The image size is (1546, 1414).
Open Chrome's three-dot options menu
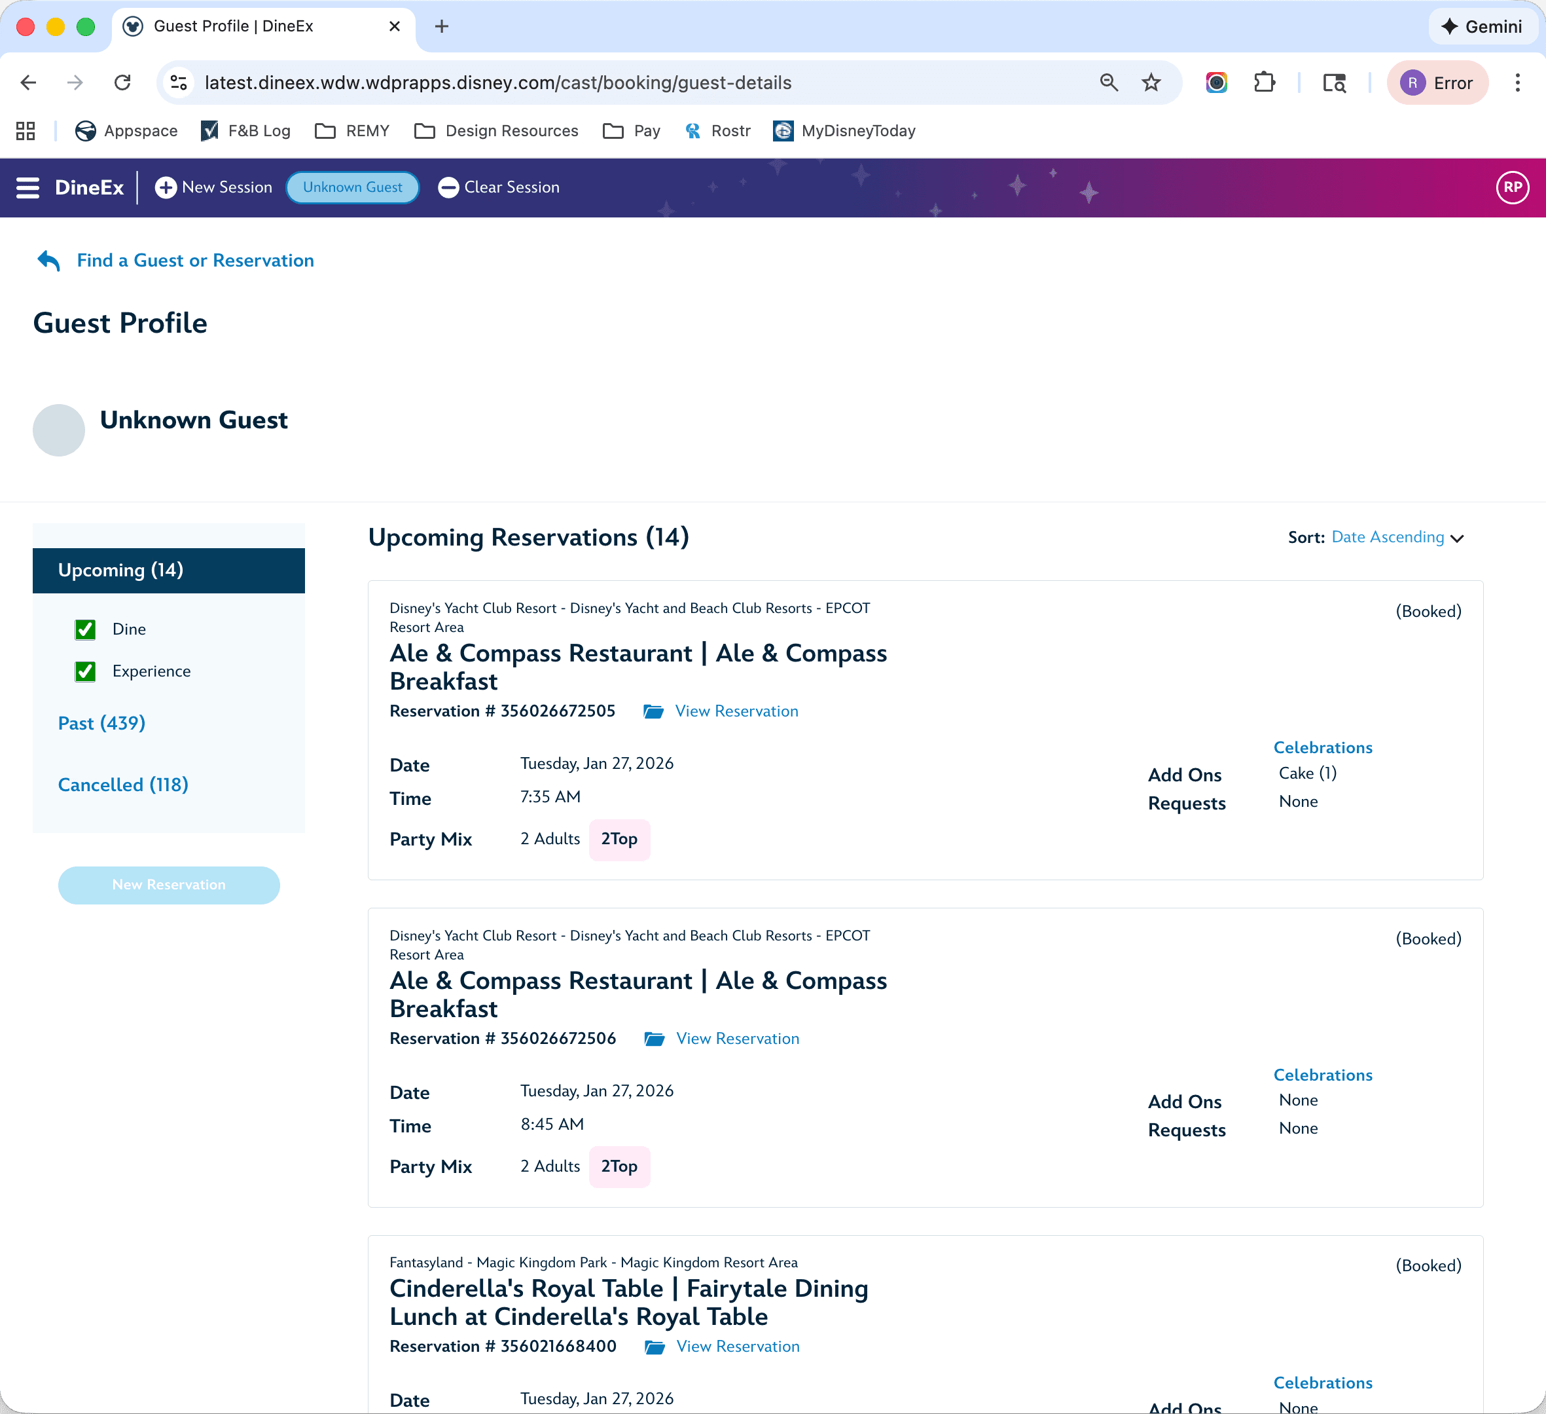[1518, 82]
